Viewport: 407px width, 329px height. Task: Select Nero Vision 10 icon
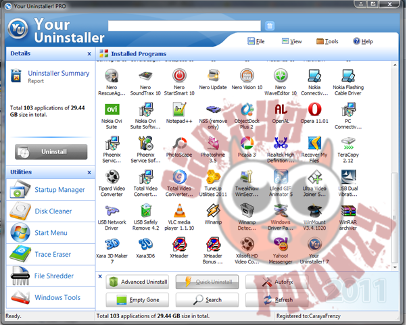click(247, 76)
